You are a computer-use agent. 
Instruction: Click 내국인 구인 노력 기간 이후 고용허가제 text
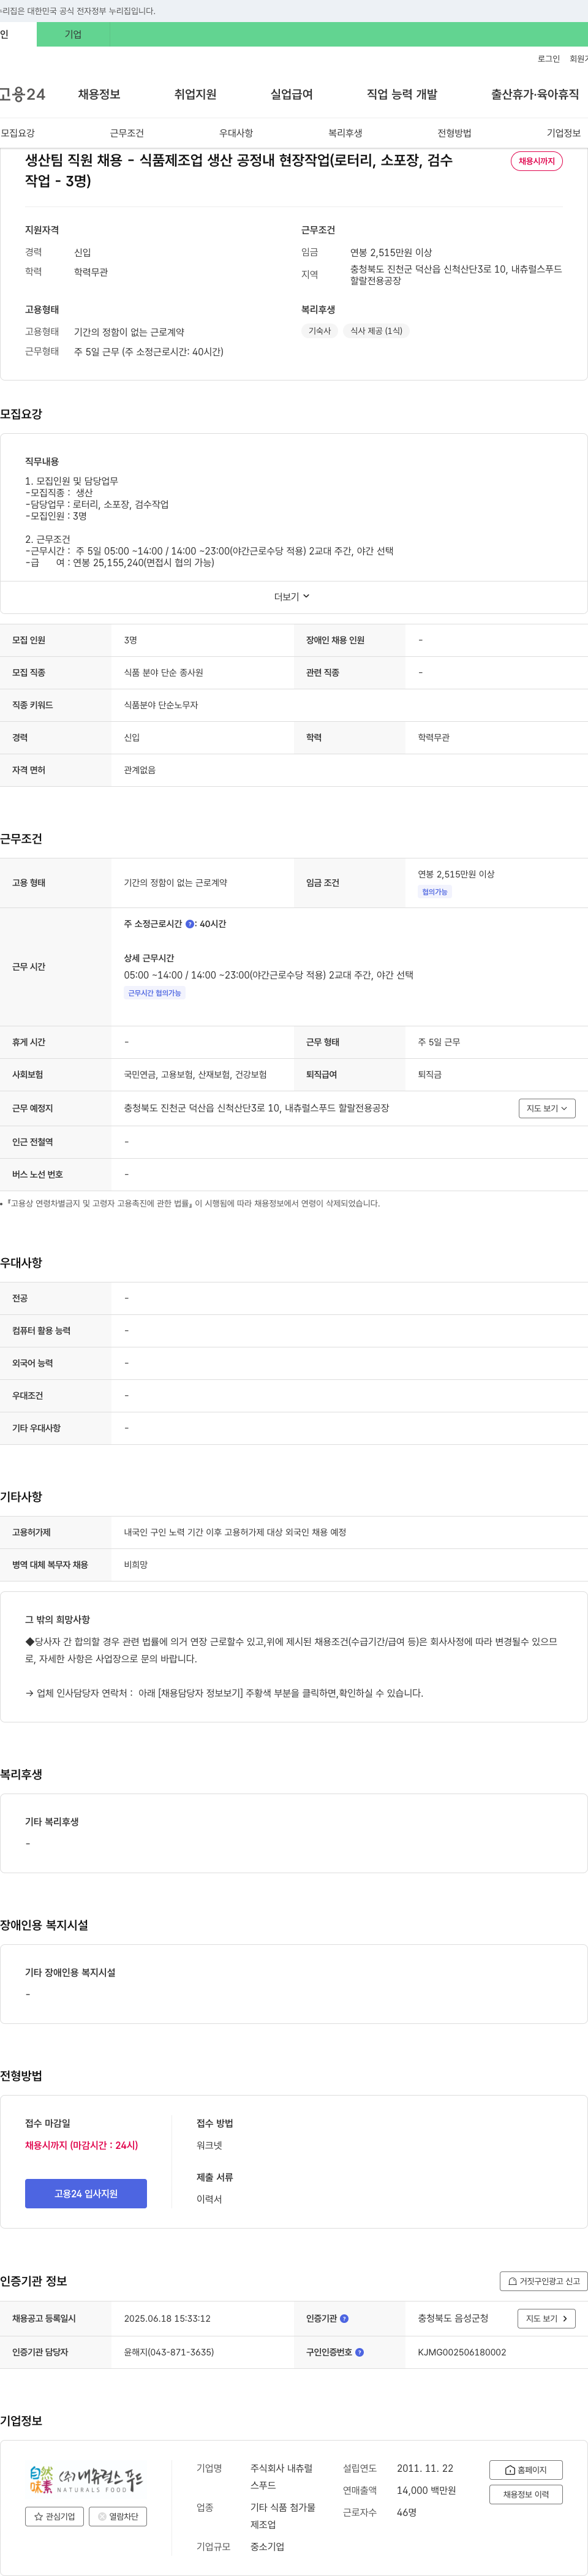coord(235,1533)
